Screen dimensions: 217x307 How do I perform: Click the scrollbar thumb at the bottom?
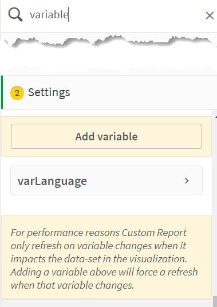coord(215,301)
